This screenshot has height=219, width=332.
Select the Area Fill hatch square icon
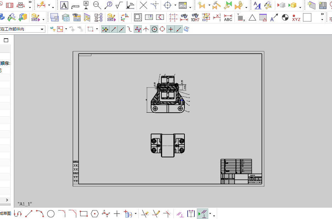138,17
